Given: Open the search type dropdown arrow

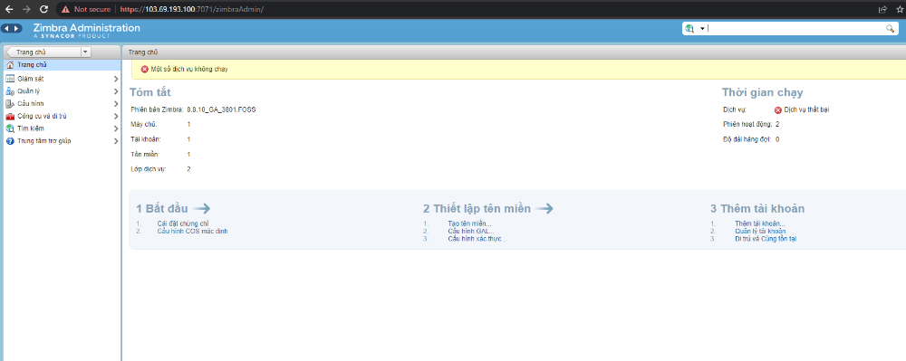Looking at the screenshot, I should tap(702, 29).
